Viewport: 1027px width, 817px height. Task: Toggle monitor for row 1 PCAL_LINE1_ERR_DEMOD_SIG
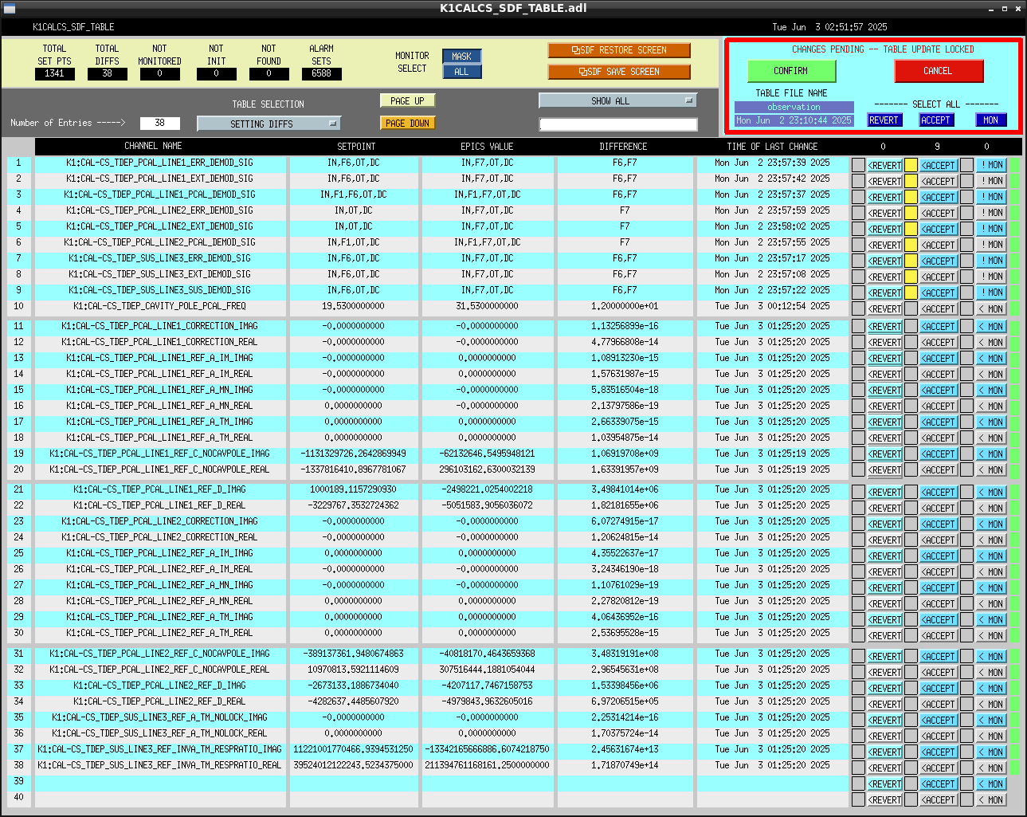point(992,165)
